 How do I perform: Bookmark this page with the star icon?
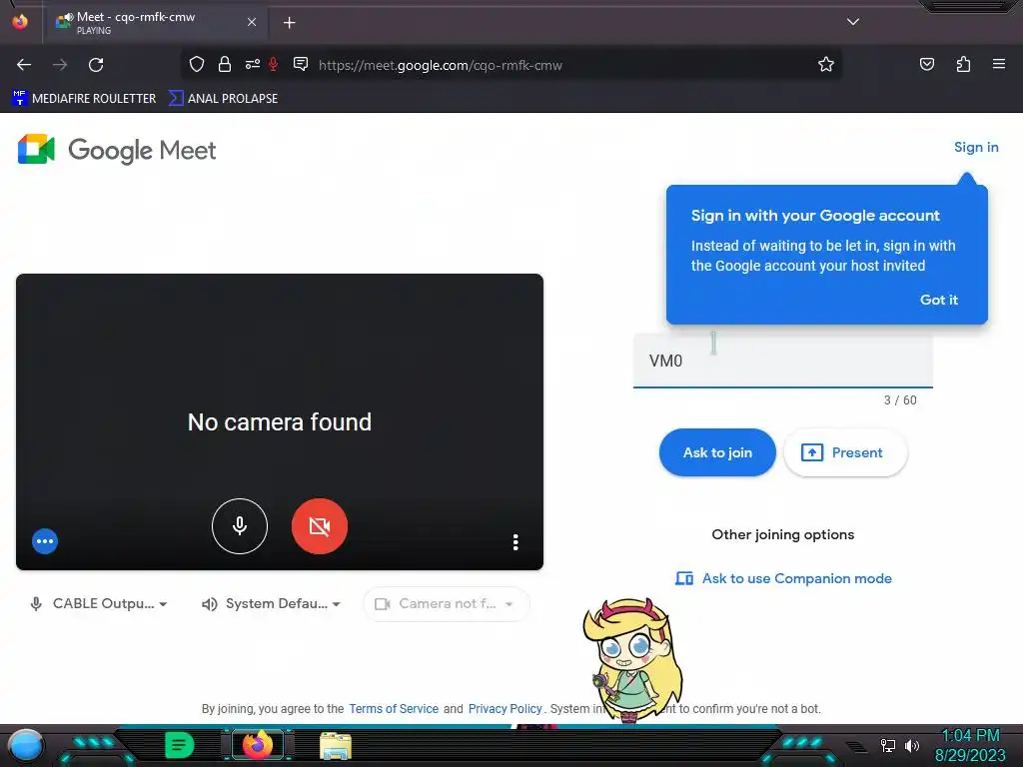click(826, 64)
